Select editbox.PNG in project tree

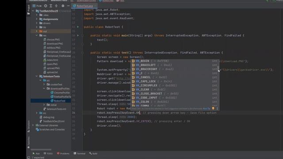tap(54, 48)
